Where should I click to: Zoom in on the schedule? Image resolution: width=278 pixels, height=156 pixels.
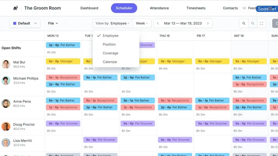tap(244, 23)
